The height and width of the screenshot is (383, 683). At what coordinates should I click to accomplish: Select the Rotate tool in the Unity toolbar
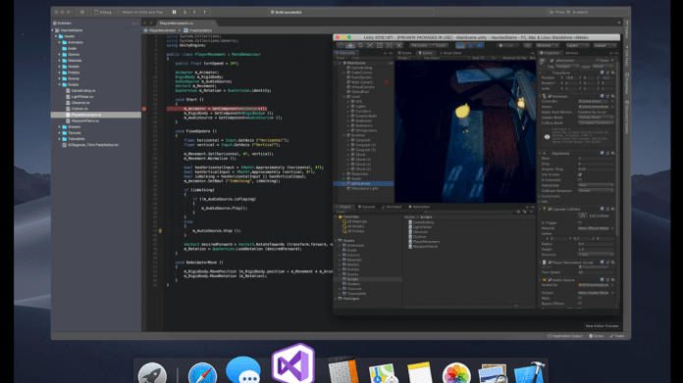(x=360, y=45)
